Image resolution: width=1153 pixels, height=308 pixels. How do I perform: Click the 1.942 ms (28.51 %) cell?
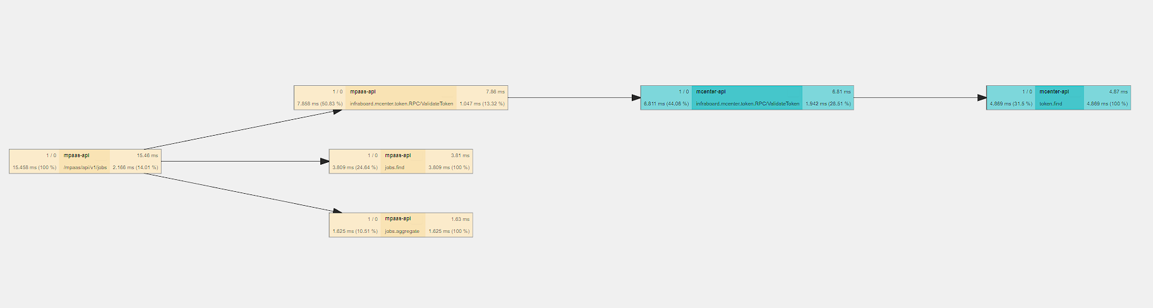click(x=828, y=104)
